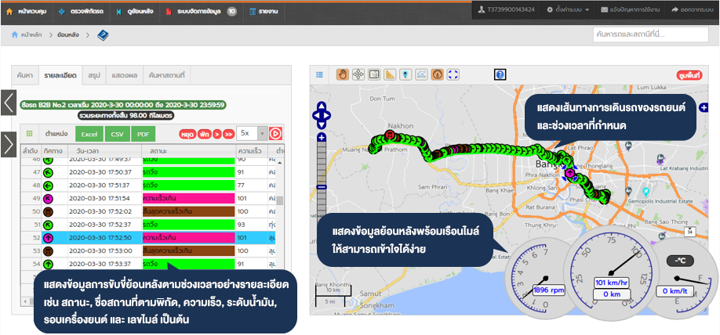Image resolution: width=720 pixels, height=335 pixels.
Task: Sort by the ความเร็ว column header
Action: [251, 150]
